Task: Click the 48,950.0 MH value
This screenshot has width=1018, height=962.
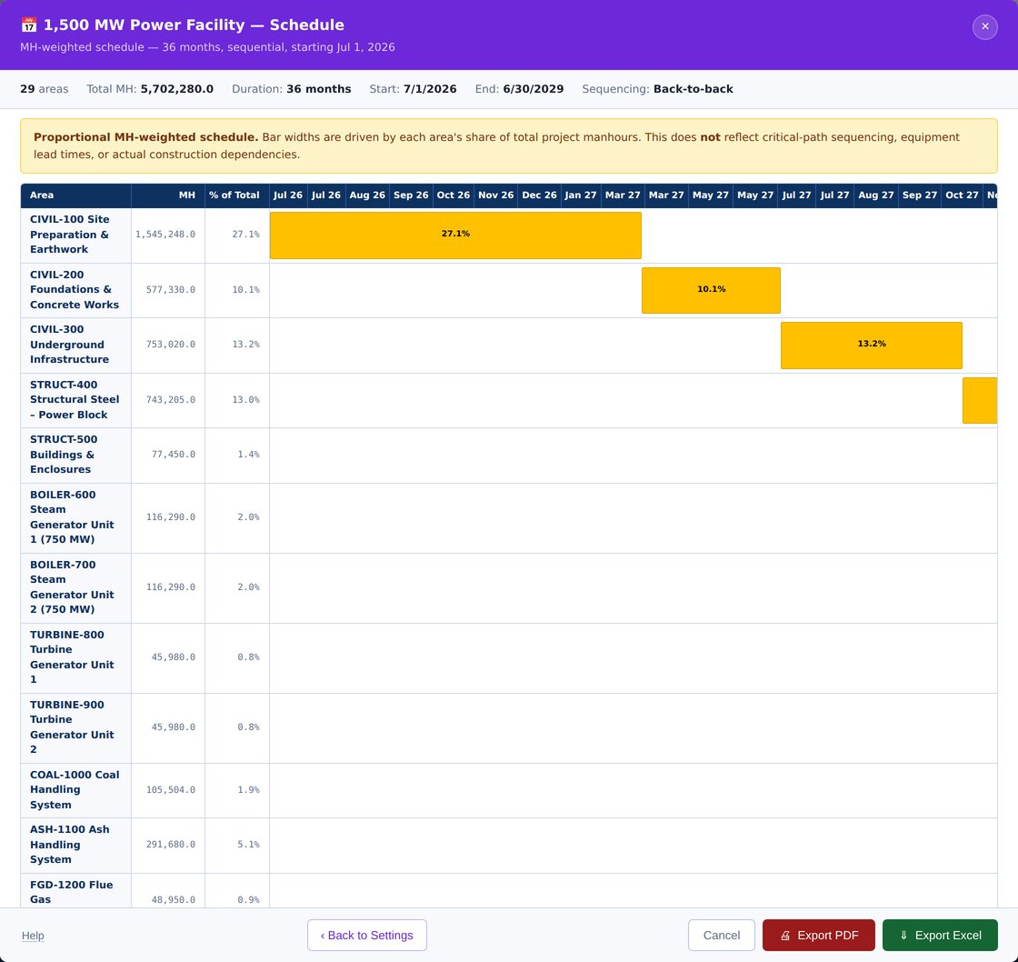Action: 174,899
